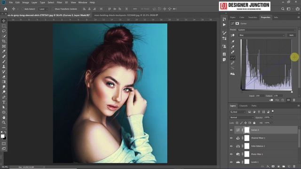The image size is (301, 169).
Task: Click the on-image adjustment hand tool in Curves
Action: click(233, 36)
